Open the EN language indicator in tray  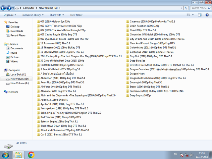[175, 154]
